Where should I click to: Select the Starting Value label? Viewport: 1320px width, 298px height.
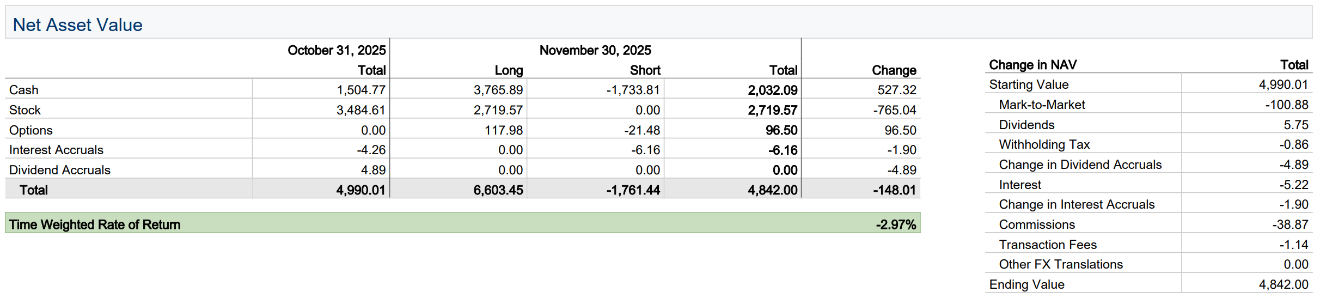click(1029, 84)
